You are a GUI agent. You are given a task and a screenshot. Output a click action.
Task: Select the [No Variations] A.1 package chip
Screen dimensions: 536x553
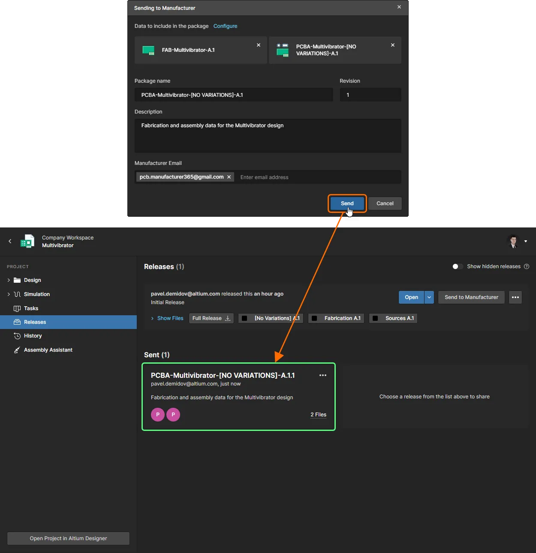tap(271, 318)
